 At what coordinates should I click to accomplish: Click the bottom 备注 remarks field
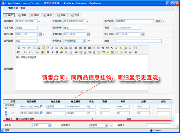(159, 125)
